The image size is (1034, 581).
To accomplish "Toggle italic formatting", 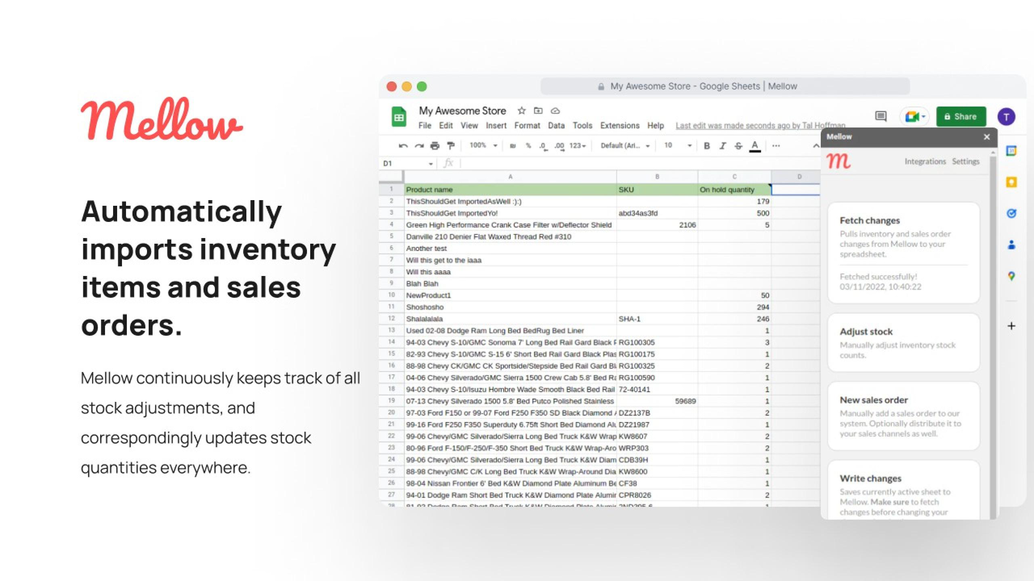I will click(722, 146).
